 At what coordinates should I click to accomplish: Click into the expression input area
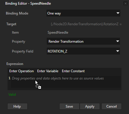coord(66,82)
